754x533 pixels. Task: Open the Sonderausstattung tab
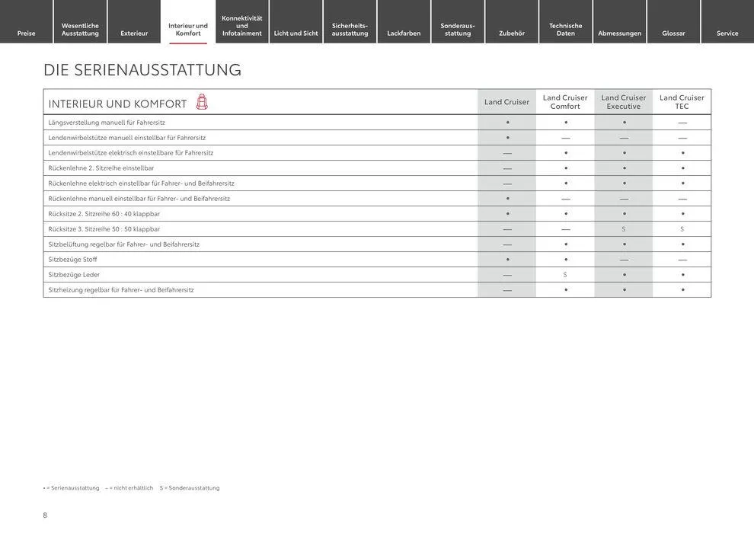tap(458, 29)
